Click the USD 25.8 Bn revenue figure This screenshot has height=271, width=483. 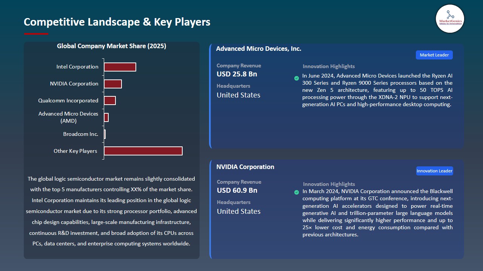point(237,74)
